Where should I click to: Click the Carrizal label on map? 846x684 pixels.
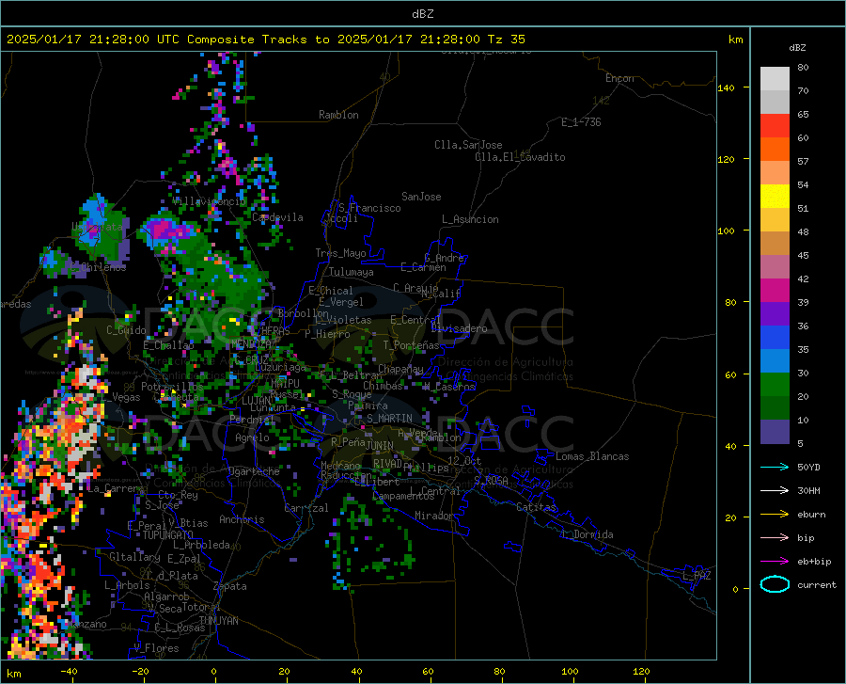tap(306, 508)
